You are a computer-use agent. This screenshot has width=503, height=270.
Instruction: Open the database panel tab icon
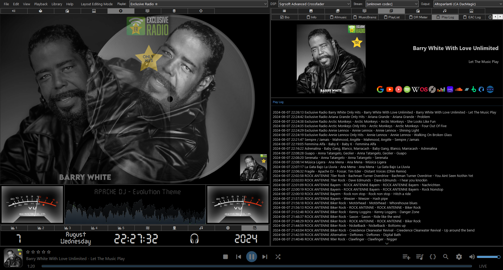pos(174,11)
